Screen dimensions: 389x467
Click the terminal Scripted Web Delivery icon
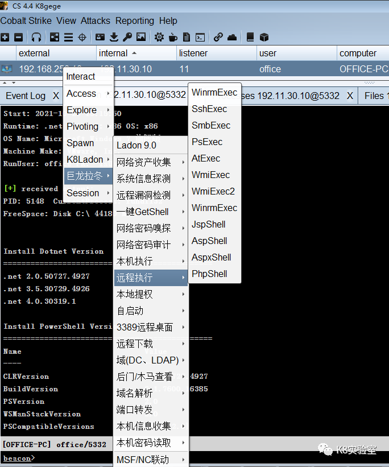tap(200, 37)
